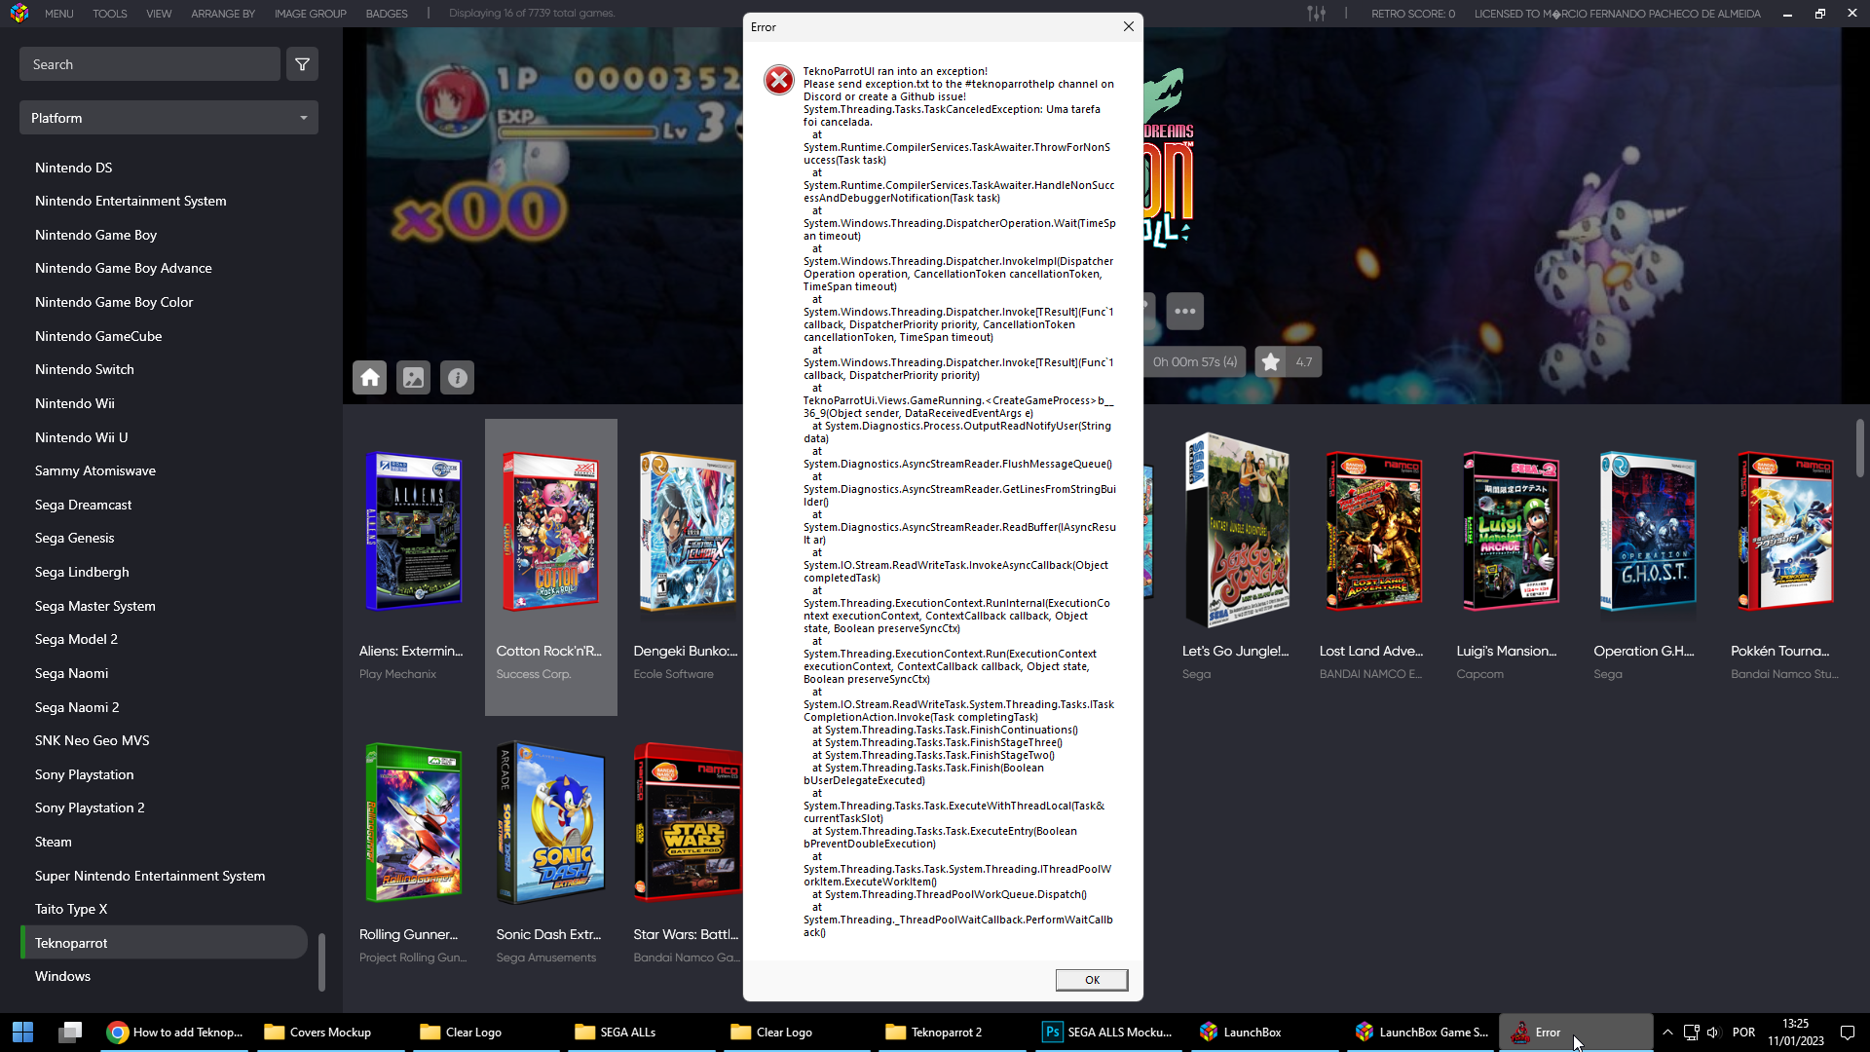Click the games grid vertical scrollbar
1870x1052 pixels.
pyautogui.click(x=1859, y=448)
